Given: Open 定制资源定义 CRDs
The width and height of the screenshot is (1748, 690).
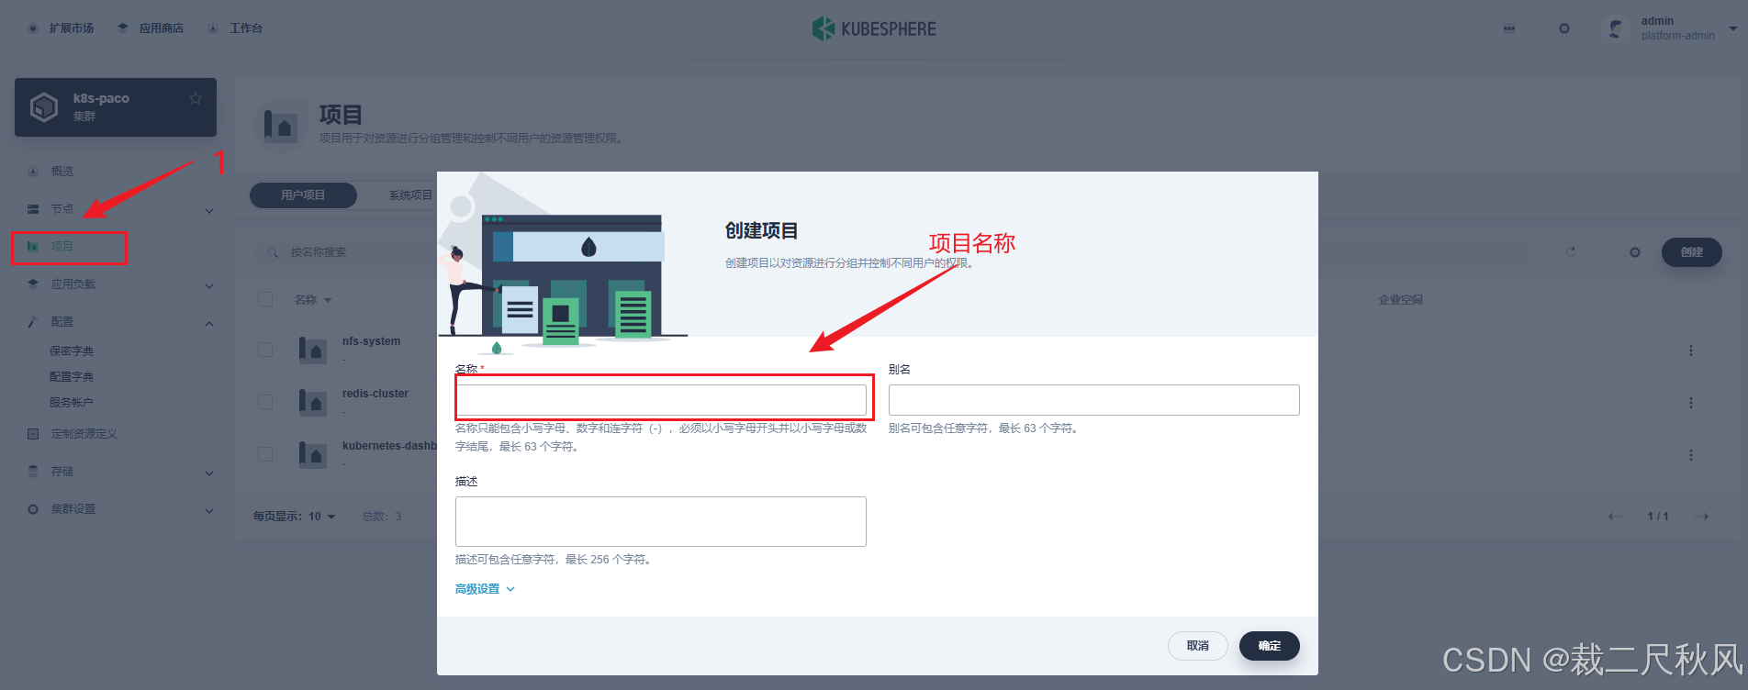Looking at the screenshot, I should (x=84, y=434).
